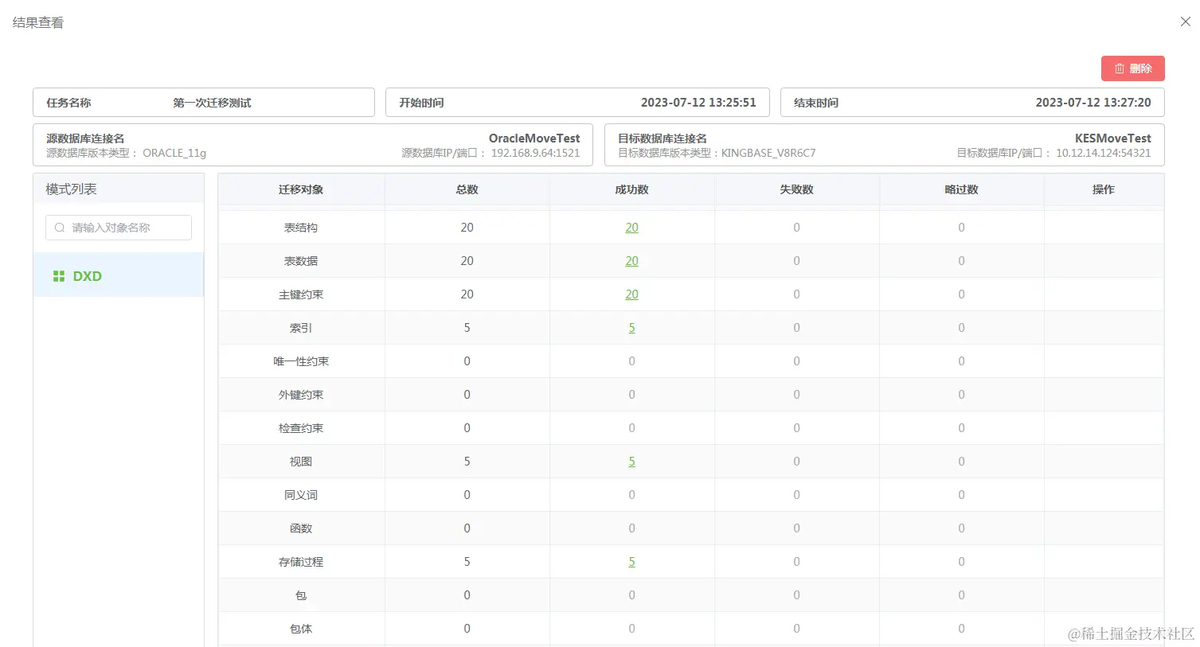Click the 任务名称 field label
The image size is (1200, 647).
68,103
